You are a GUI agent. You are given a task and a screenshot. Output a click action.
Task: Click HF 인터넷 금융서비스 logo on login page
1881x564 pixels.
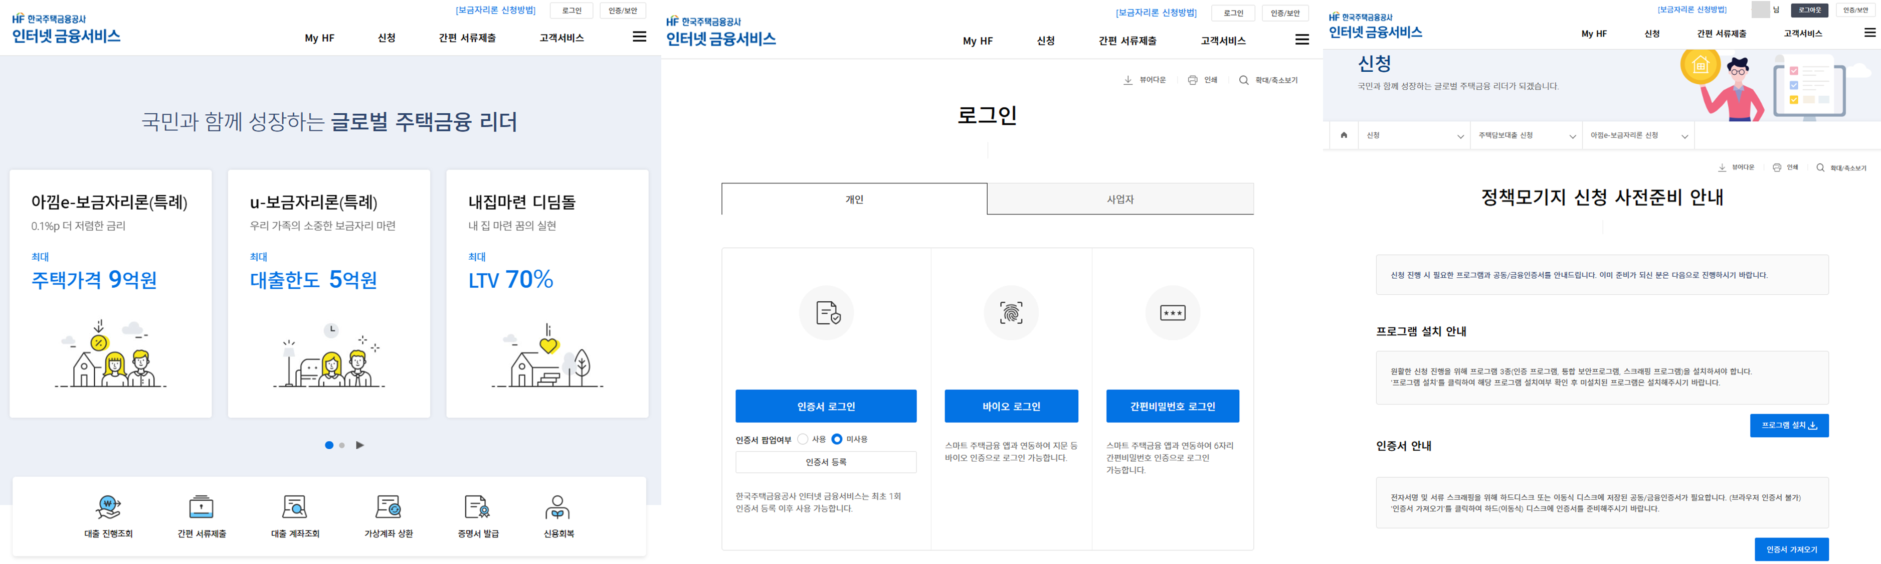pyautogui.click(x=721, y=32)
